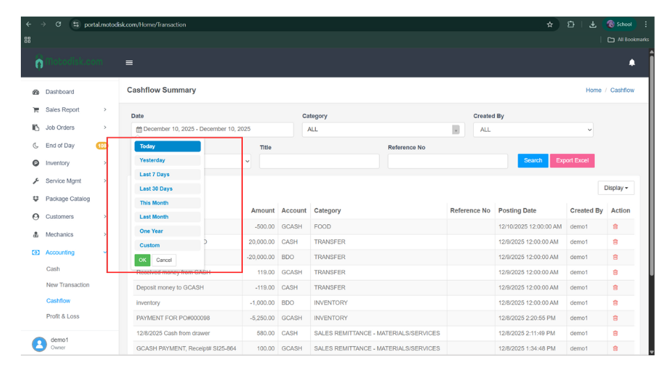Click the pink Export Excel button

(x=572, y=161)
